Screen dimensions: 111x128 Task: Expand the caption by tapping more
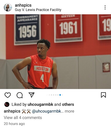point(69,111)
